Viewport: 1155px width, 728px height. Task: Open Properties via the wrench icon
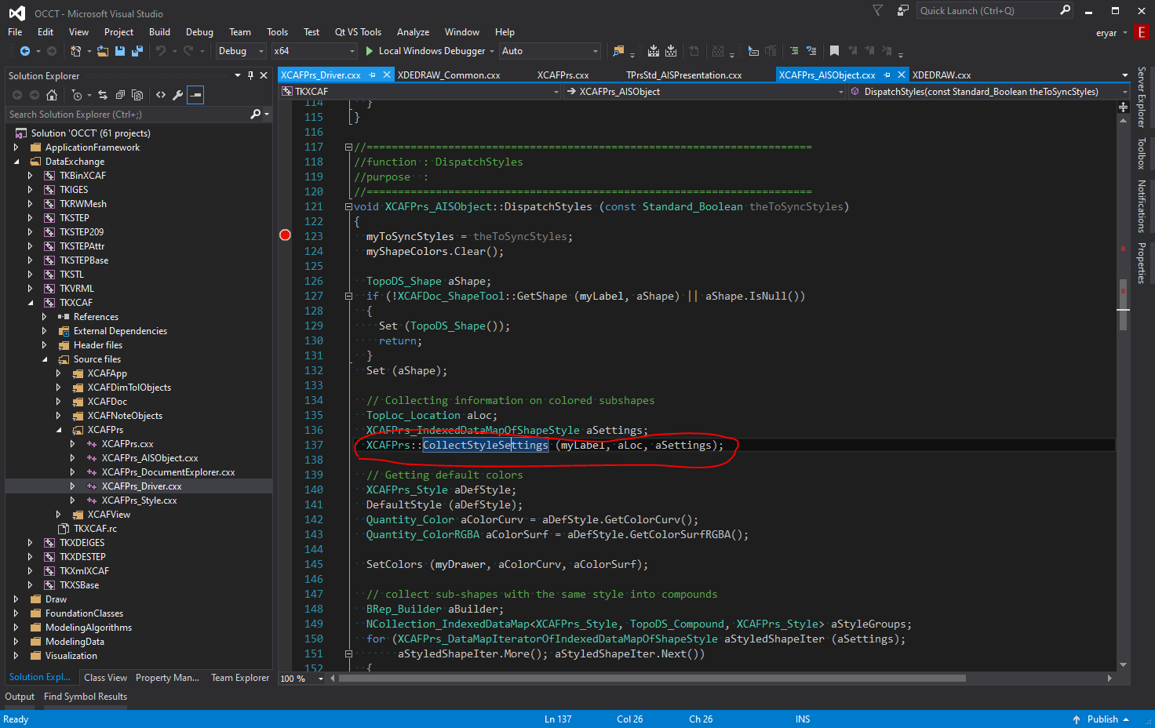point(178,95)
